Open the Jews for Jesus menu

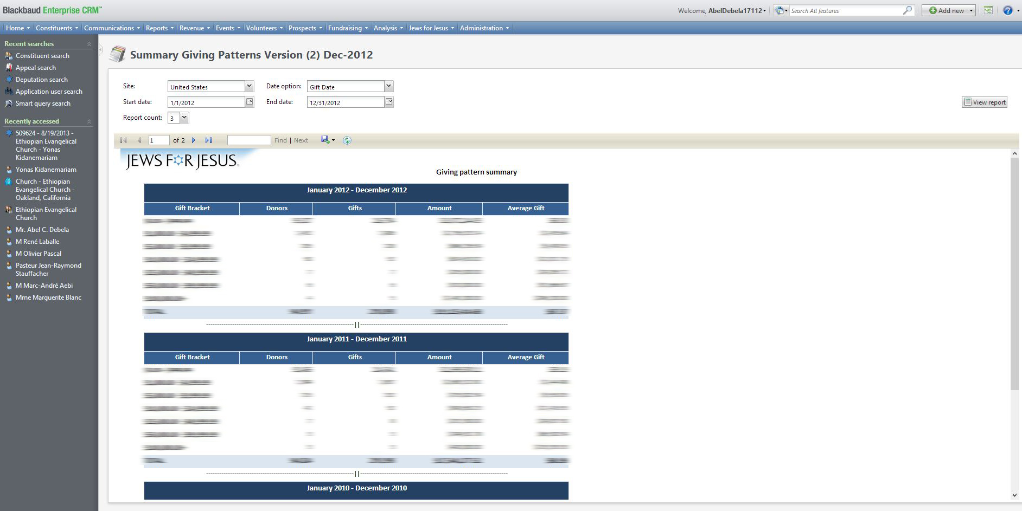[432, 28]
